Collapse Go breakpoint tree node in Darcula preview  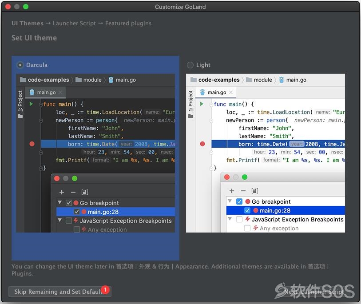point(60,202)
